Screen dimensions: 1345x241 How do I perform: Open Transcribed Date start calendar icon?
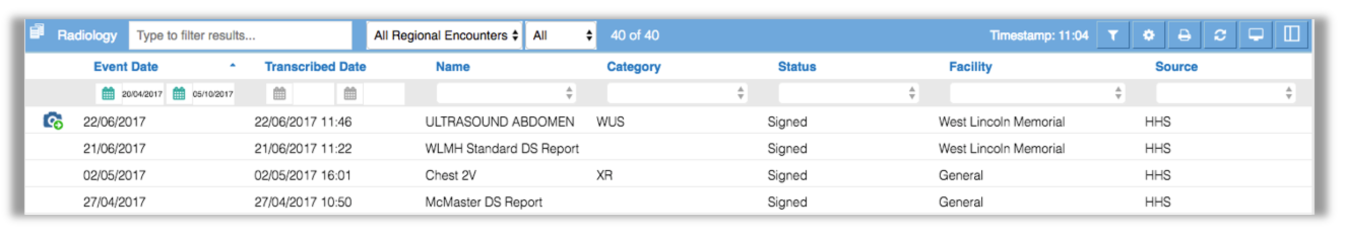click(x=279, y=94)
